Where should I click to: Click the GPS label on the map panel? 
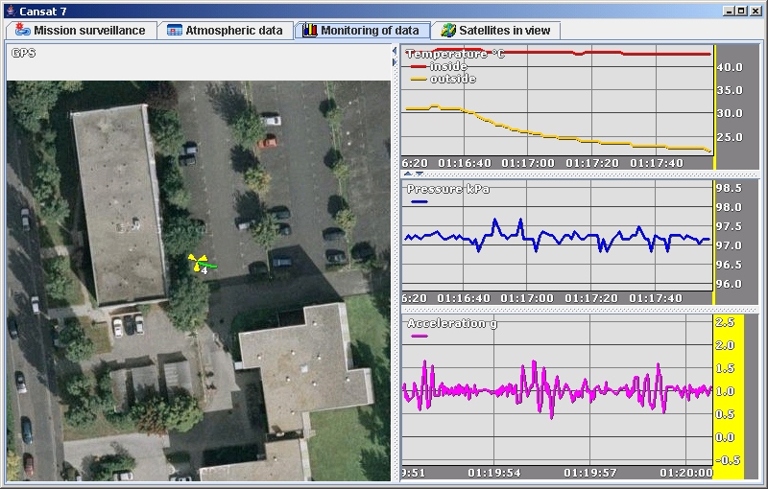(x=23, y=53)
